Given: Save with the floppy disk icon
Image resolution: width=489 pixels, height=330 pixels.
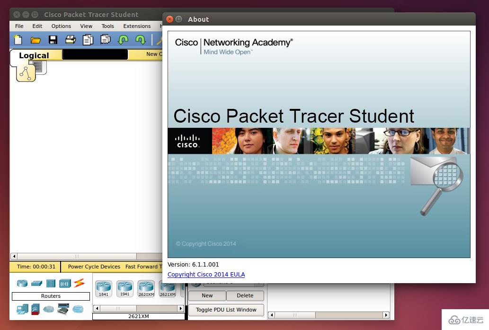Looking at the screenshot, I should (x=53, y=40).
